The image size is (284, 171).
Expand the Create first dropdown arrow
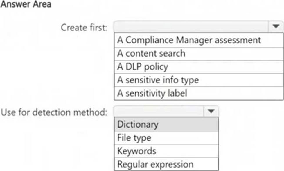tap(275, 27)
